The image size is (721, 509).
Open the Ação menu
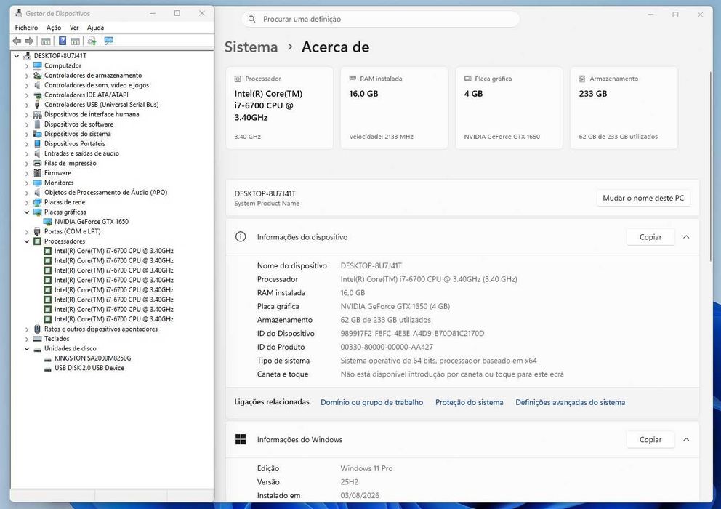(54, 28)
